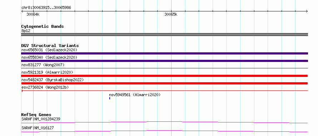Select the nsv6558340 purple variant bar
318x136 pixels.
164,61
